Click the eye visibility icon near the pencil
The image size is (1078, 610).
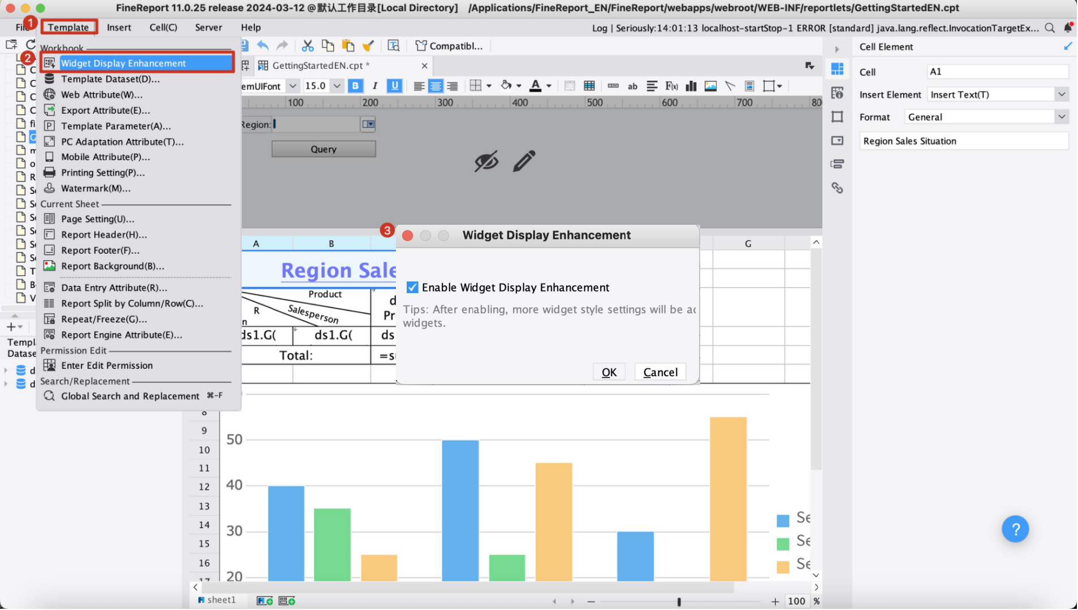[485, 162]
